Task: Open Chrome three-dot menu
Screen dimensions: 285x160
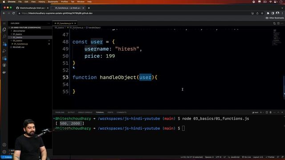Action: point(282,13)
